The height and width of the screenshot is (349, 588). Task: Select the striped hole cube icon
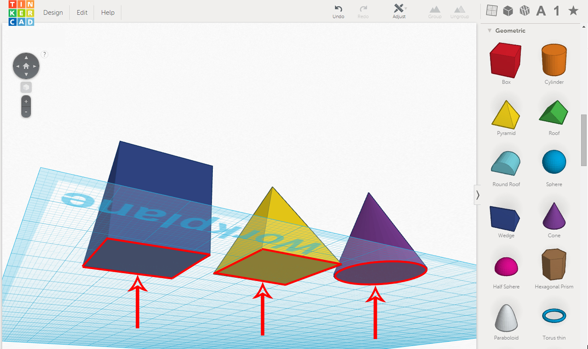pyautogui.click(x=525, y=11)
